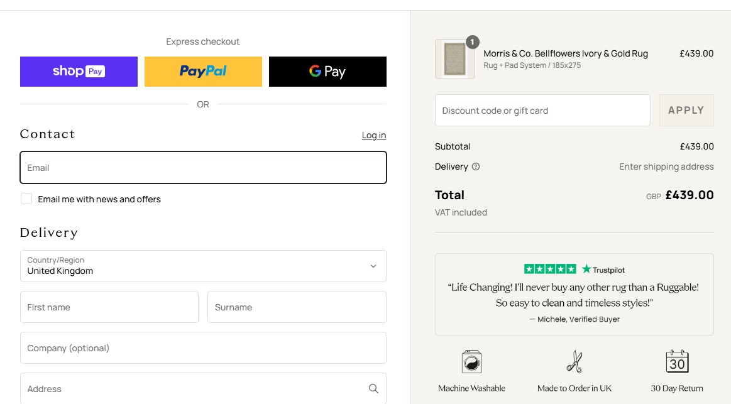Click the 30 Day Return calendar icon
Image resolution: width=731 pixels, height=404 pixels.
click(x=676, y=361)
